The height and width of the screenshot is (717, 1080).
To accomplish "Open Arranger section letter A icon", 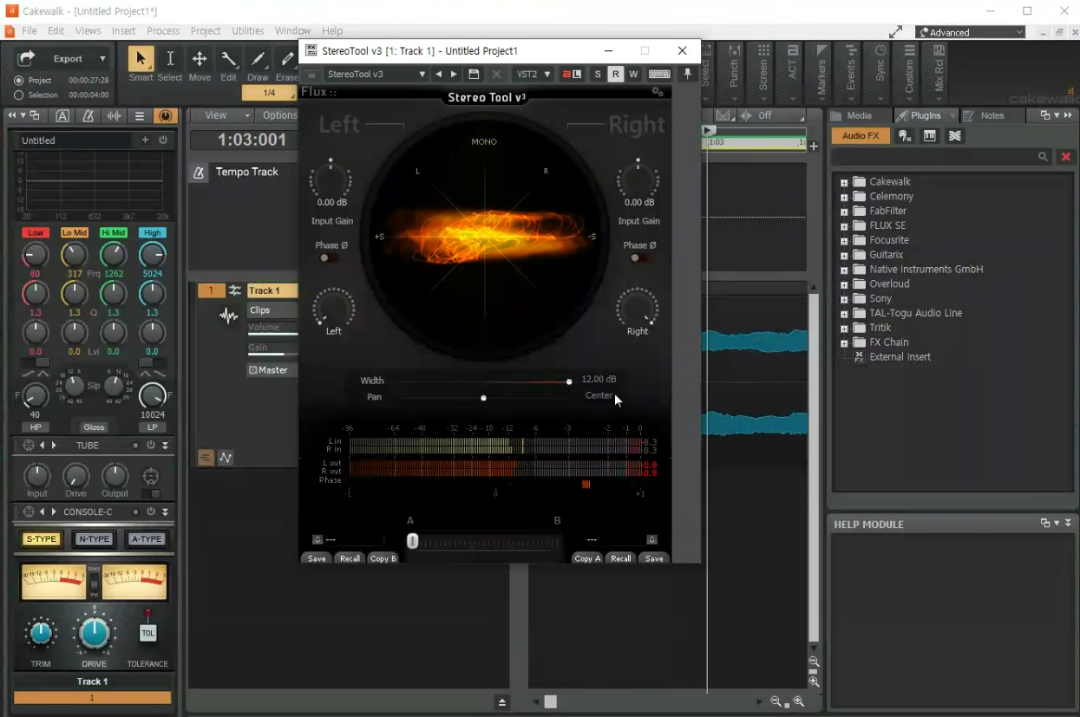I will pos(62,115).
